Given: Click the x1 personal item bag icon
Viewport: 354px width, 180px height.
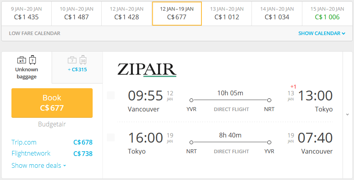Looking at the screenshot, I should pyautogui.click(x=22, y=60).
